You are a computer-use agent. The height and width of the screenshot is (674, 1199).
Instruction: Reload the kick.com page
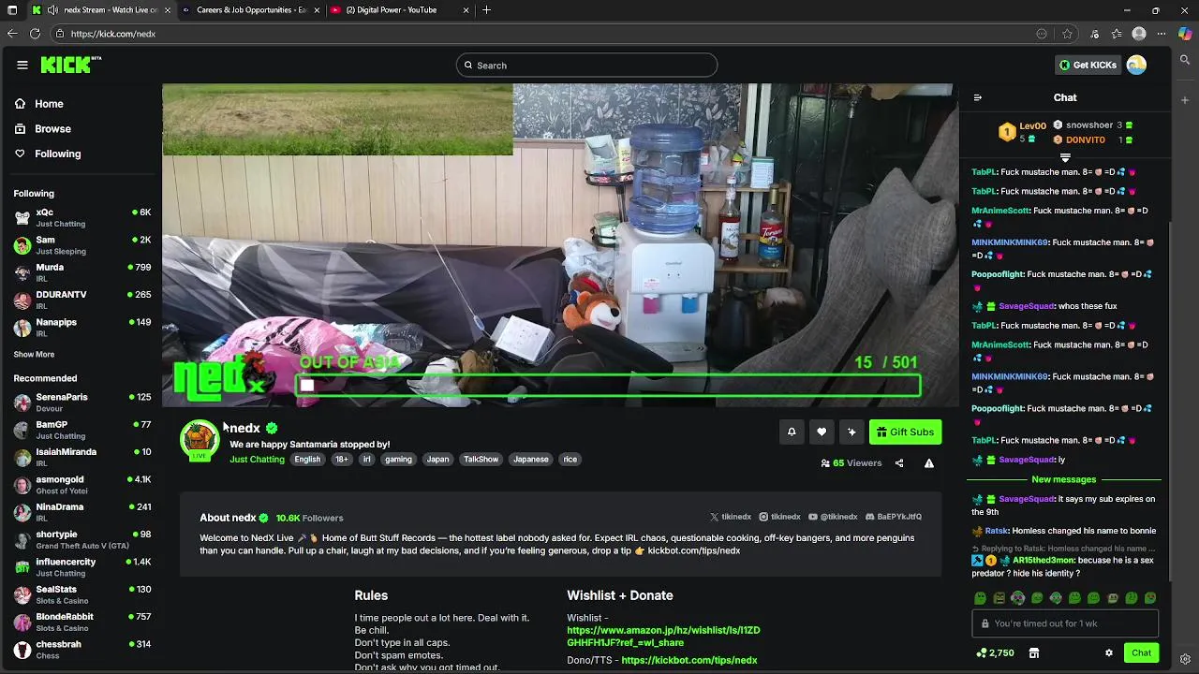(35, 34)
